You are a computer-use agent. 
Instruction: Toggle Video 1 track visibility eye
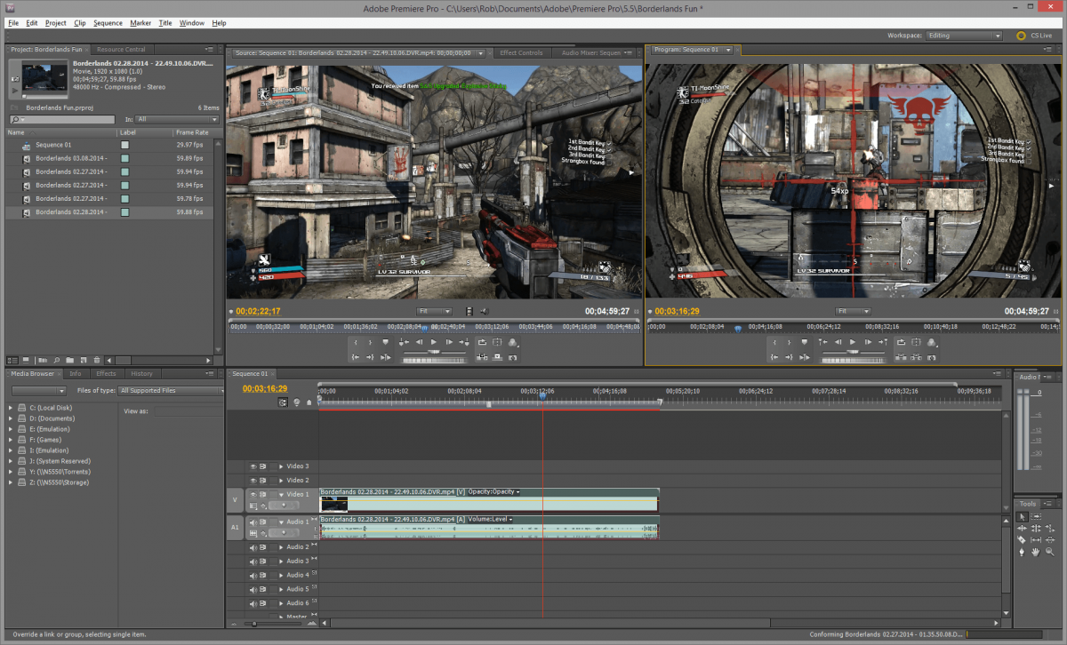(253, 495)
